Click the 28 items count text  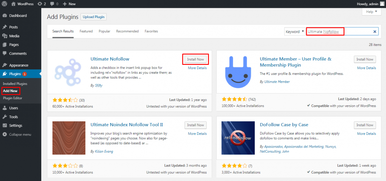375,45
